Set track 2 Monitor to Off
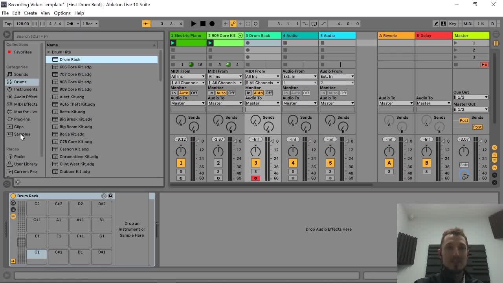 click(x=231, y=93)
